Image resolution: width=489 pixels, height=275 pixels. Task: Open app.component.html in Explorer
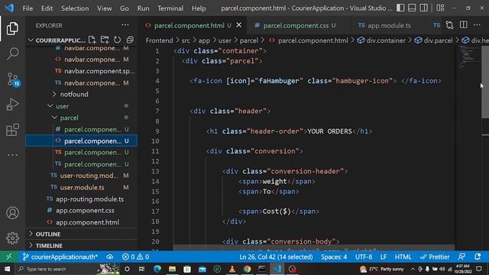click(87, 222)
